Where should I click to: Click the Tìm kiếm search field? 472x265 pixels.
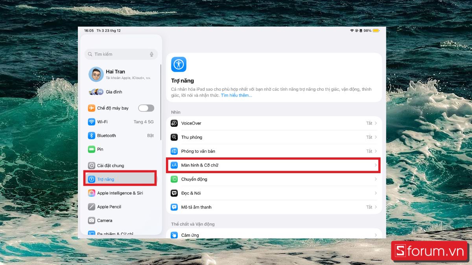pyautogui.click(x=121, y=54)
